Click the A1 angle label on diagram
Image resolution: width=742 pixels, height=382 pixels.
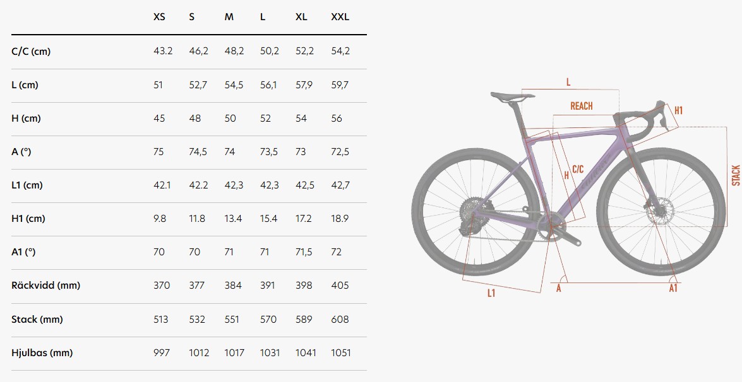pos(673,288)
